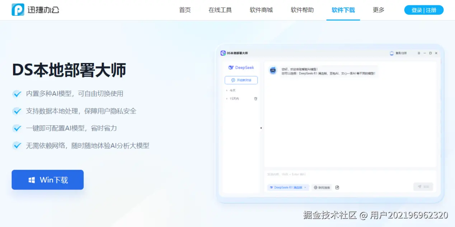Click the DS本地部署大师 logo in the title bar

pos(223,53)
